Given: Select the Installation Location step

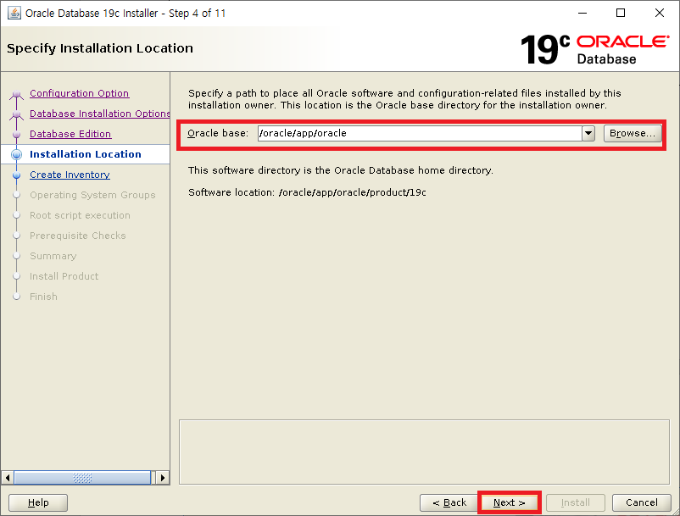Looking at the screenshot, I should [x=86, y=154].
